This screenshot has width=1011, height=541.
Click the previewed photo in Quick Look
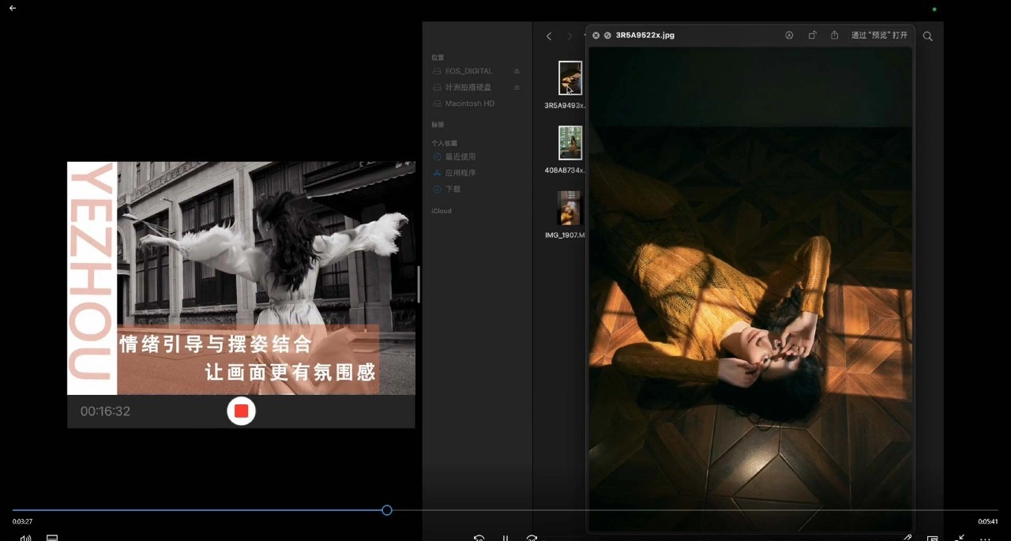[x=750, y=288]
